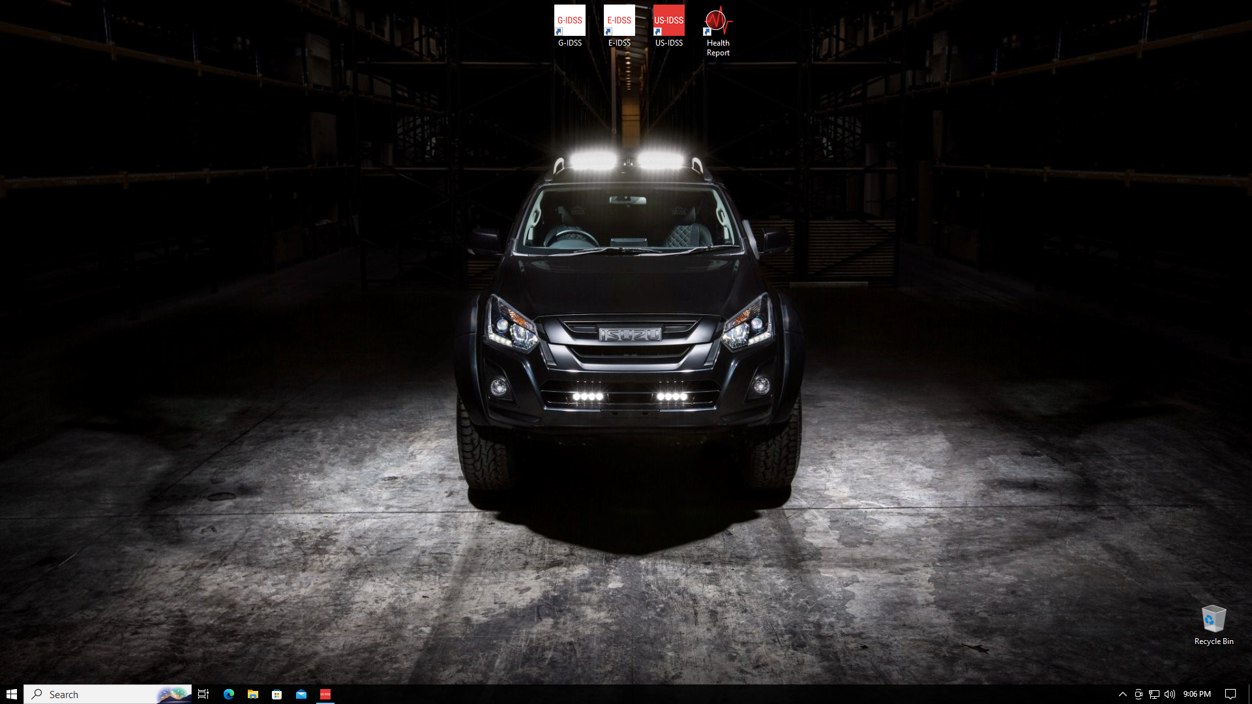This screenshot has width=1252, height=704.
Task: Open the Mail app from taskbar
Action: click(x=301, y=694)
